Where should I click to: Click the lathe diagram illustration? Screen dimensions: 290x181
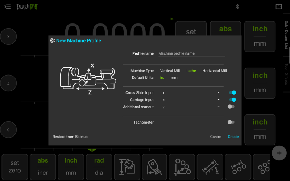click(x=88, y=79)
